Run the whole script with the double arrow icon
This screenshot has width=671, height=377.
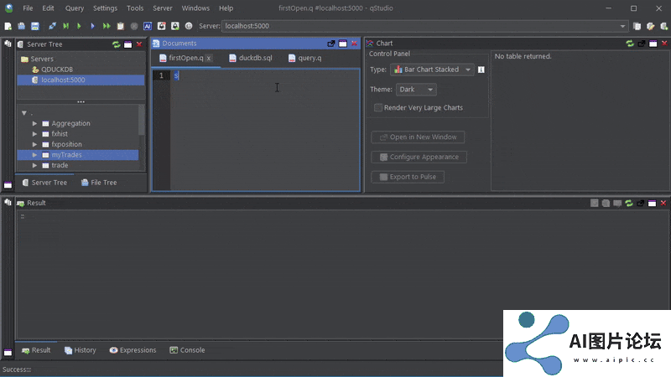tap(107, 26)
